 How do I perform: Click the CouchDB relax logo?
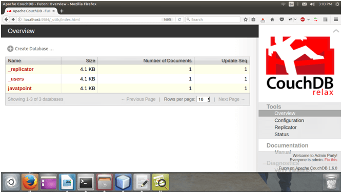point(300,66)
